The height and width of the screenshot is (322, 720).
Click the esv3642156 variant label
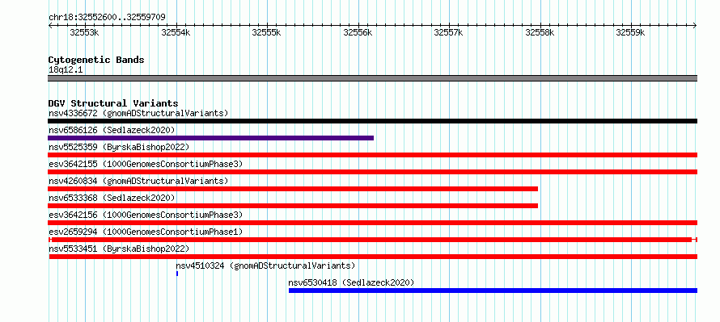click(x=146, y=215)
